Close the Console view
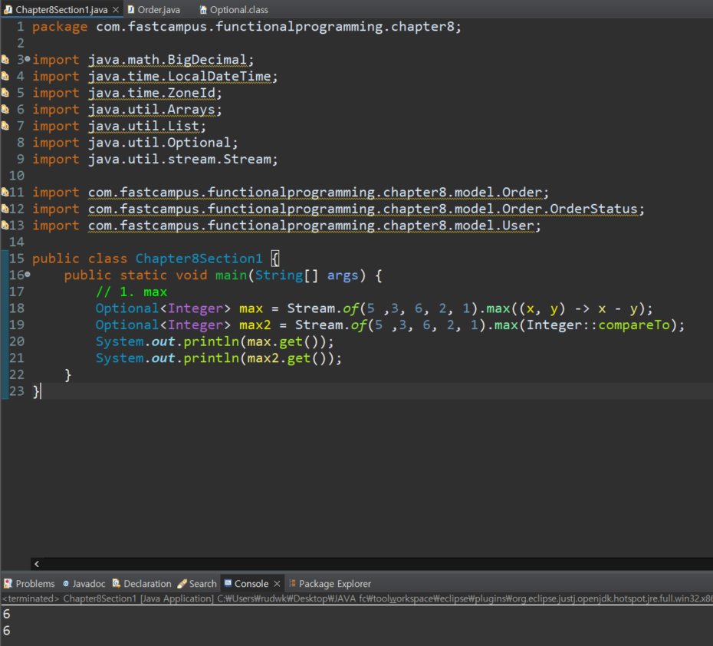Screen dimensions: 713x646 point(277,584)
